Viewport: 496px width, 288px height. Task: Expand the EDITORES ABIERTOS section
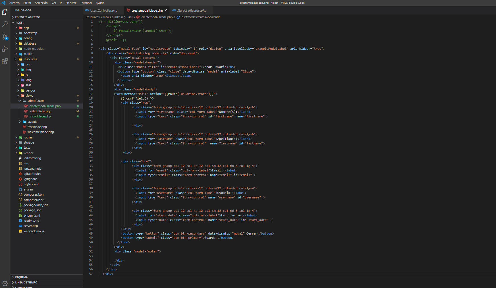pyautogui.click(x=13, y=17)
